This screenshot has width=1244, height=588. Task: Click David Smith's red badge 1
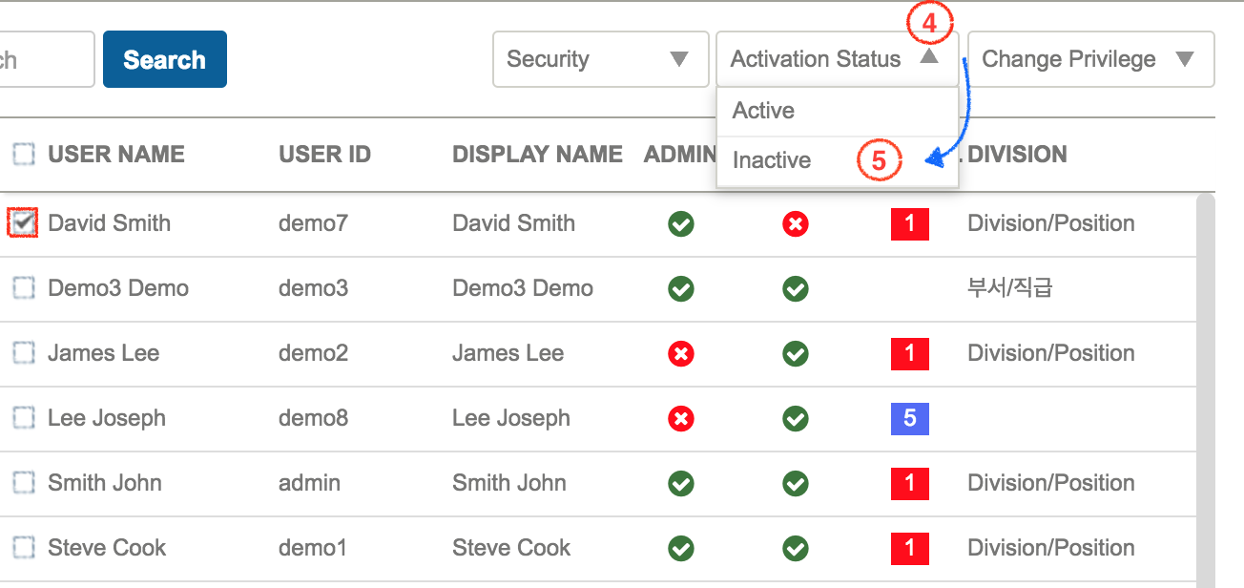coord(909,223)
